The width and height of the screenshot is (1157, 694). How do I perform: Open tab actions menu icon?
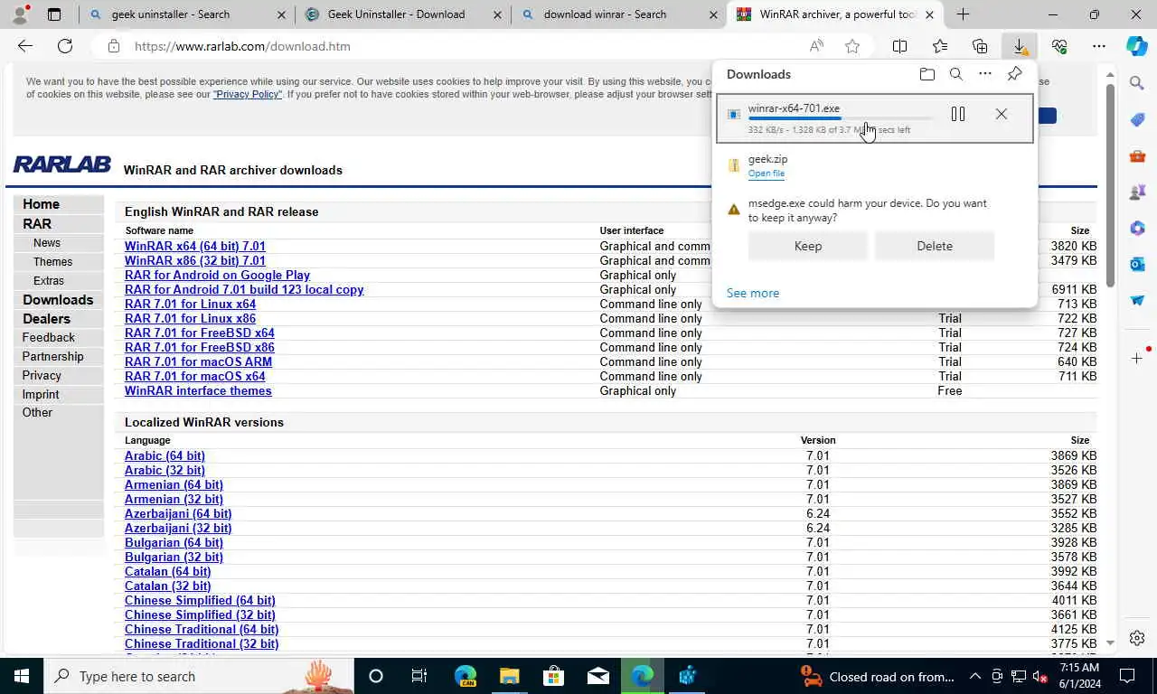[x=54, y=14]
